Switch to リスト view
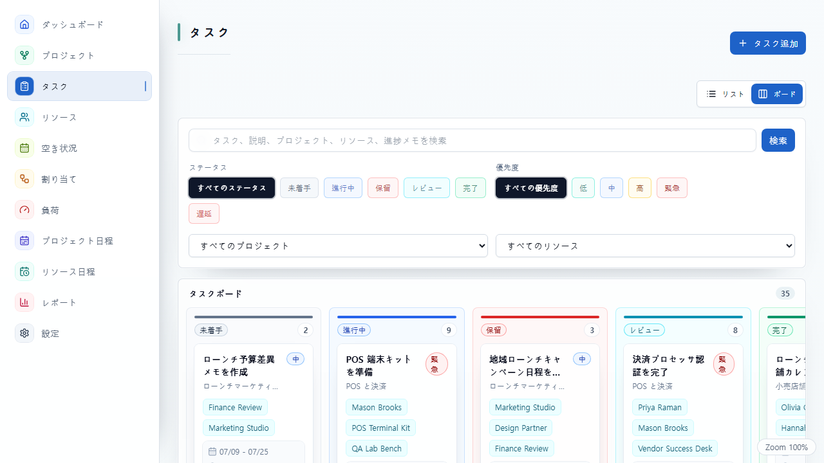Image resolution: width=824 pixels, height=463 pixels. [x=725, y=94]
